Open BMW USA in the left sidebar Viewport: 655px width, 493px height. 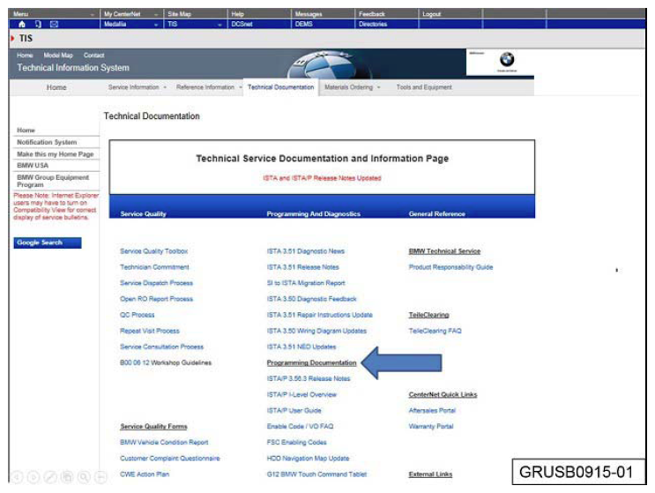[33, 166]
